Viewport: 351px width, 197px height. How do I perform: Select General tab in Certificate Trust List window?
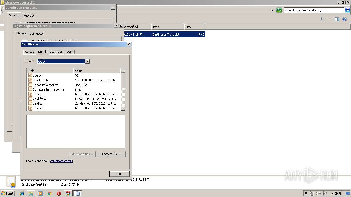14,15
